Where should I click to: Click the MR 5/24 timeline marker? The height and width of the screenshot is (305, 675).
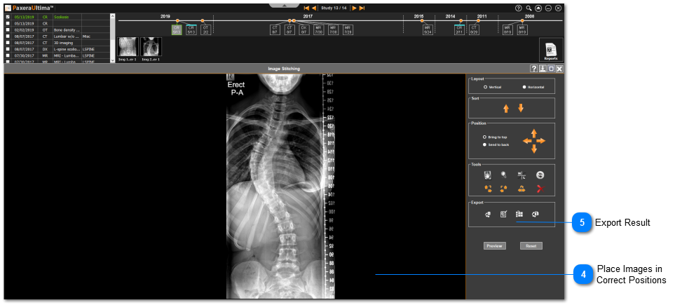tap(427, 29)
